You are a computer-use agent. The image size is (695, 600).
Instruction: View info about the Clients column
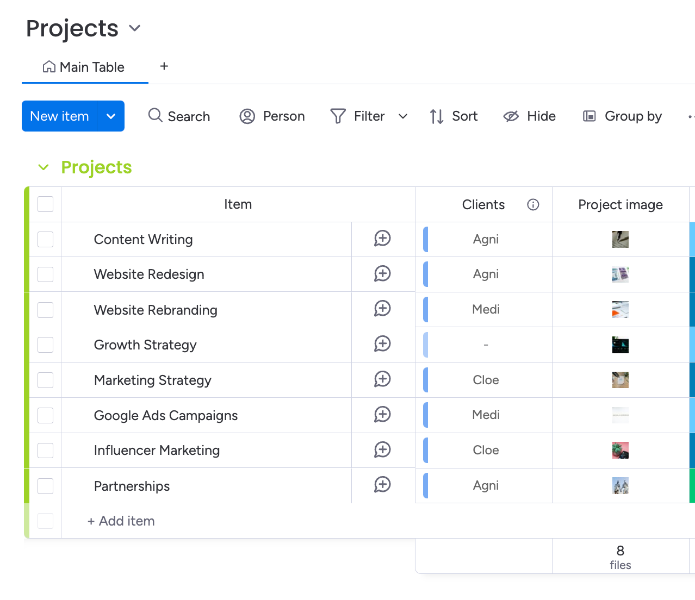[x=533, y=204]
